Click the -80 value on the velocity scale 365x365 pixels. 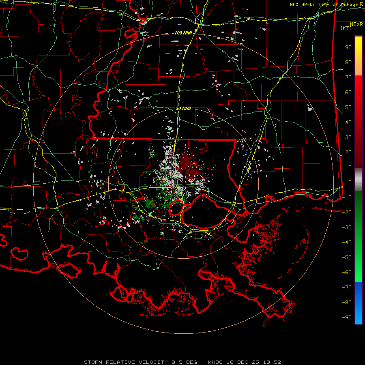point(347,303)
